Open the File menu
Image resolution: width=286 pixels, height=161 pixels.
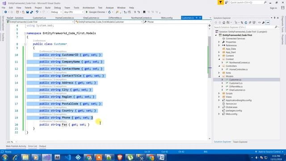point(4,8)
